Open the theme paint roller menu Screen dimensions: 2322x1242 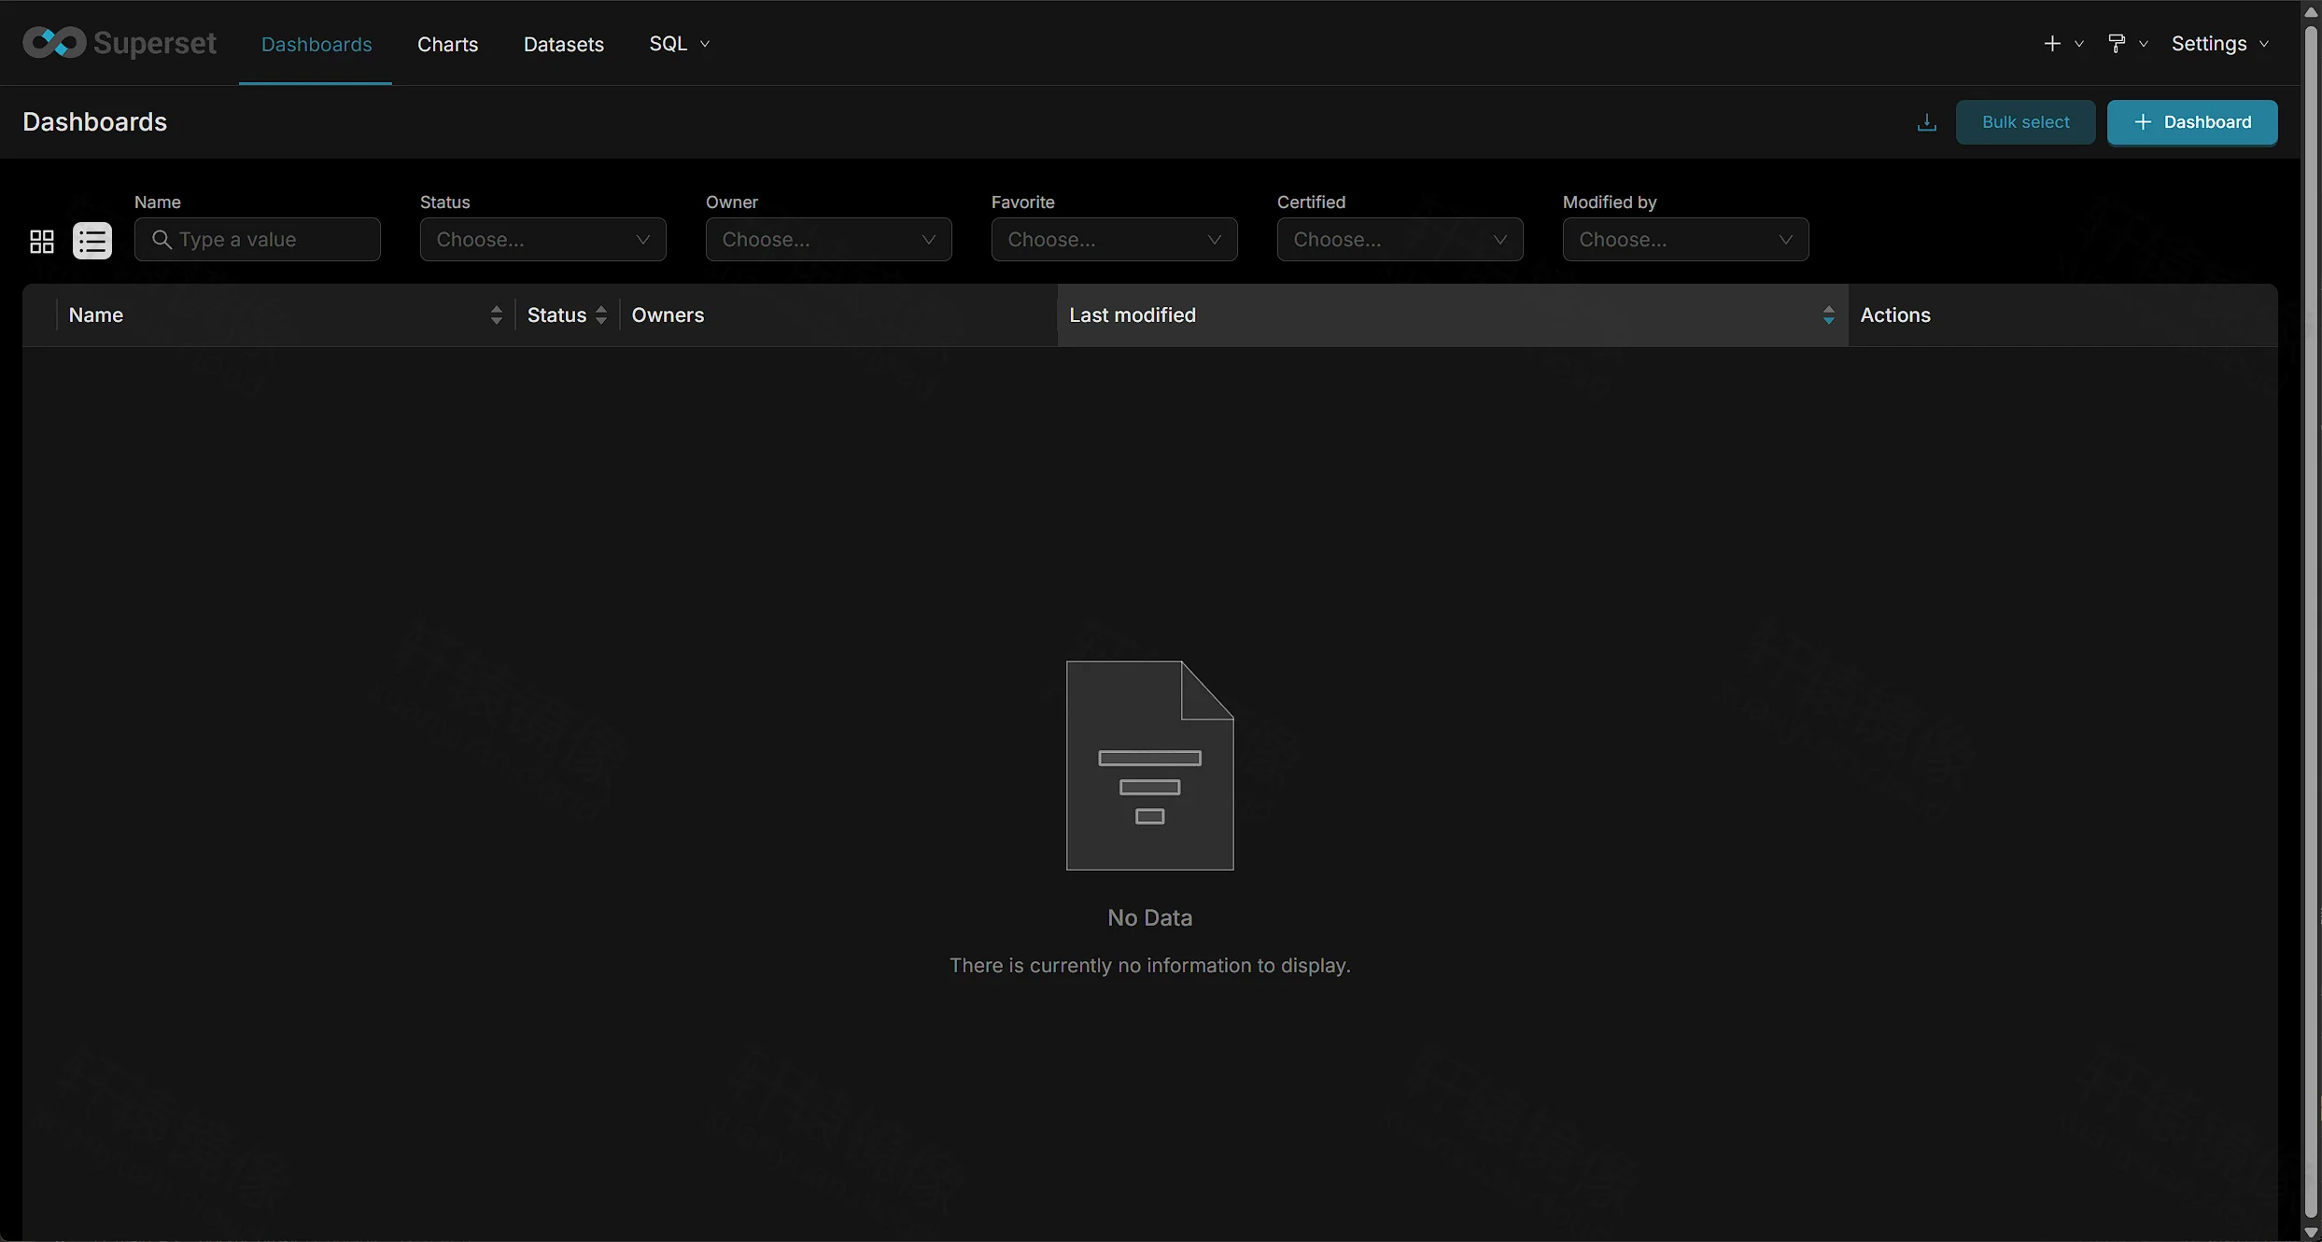[2127, 44]
